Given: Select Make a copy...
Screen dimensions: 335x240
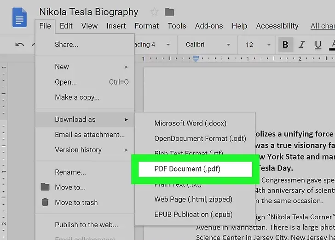Looking at the screenshot, I should point(85,97).
